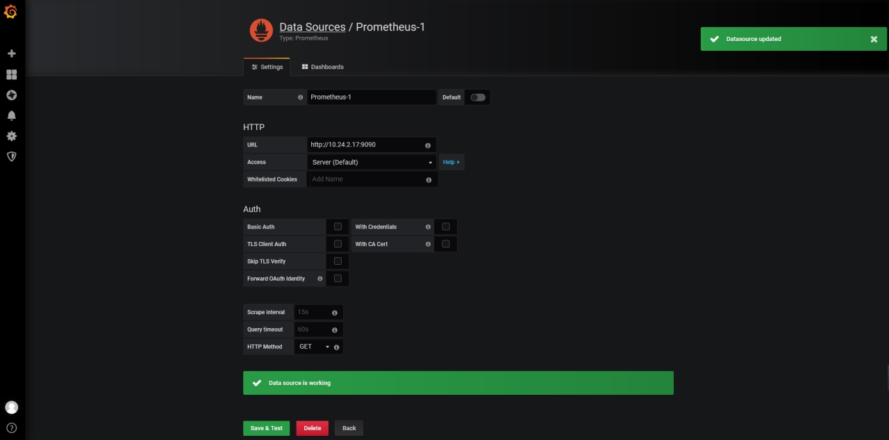
Task: Switch to the Settings tab
Action: [267, 67]
